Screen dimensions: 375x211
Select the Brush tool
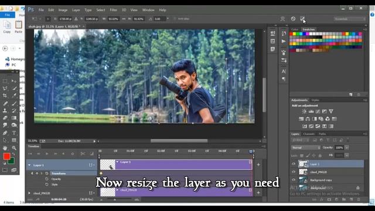pyautogui.click(x=14, y=103)
